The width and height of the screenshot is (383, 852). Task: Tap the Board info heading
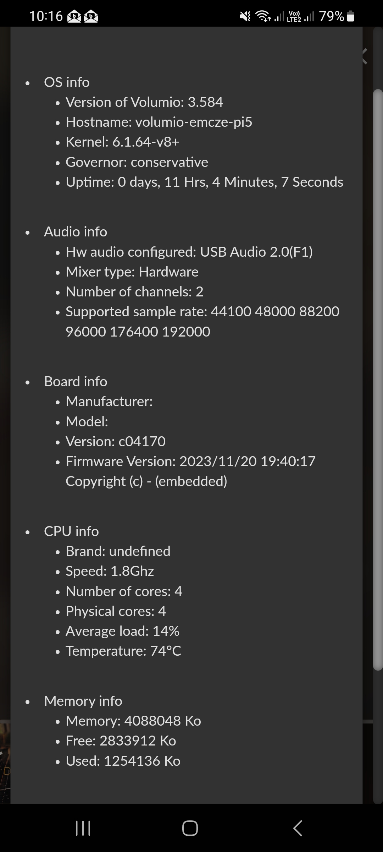coord(76,382)
